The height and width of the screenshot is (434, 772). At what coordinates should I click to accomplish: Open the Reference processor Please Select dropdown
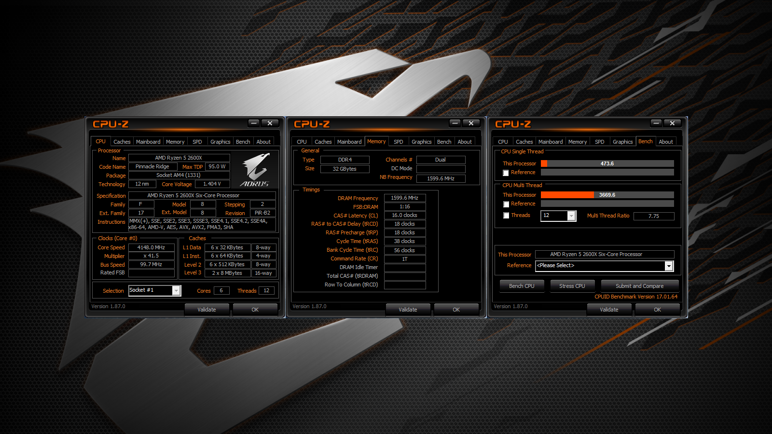click(669, 266)
